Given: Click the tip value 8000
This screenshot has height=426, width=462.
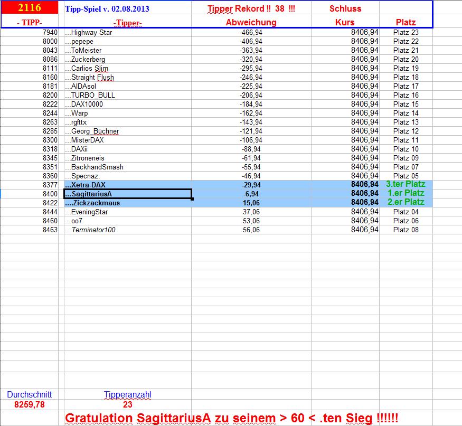Looking at the screenshot, I should point(50,42).
